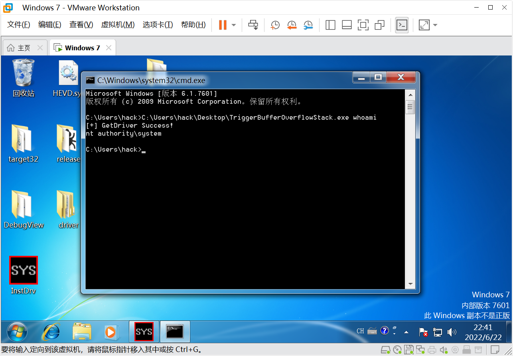
Task: Open the Action Center flag icon
Action: (x=423, y=332)
